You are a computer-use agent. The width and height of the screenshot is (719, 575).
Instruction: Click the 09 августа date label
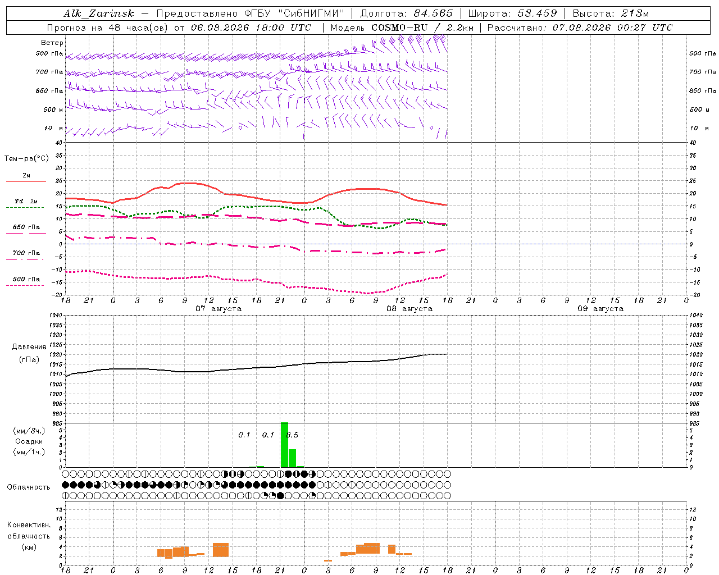tap(600, 309)
